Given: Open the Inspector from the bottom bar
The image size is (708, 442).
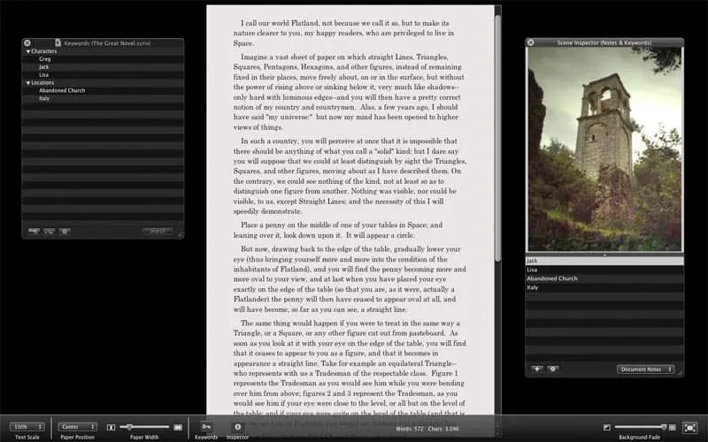Looking at the screenshot, I should click(237, 427).
